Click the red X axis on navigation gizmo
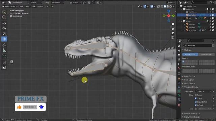 tap(169, 16)
